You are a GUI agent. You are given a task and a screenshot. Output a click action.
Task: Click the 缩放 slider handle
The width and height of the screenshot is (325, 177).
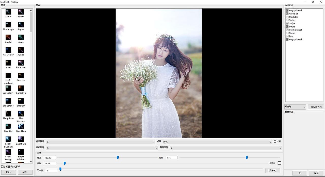[x=64, y=163]
